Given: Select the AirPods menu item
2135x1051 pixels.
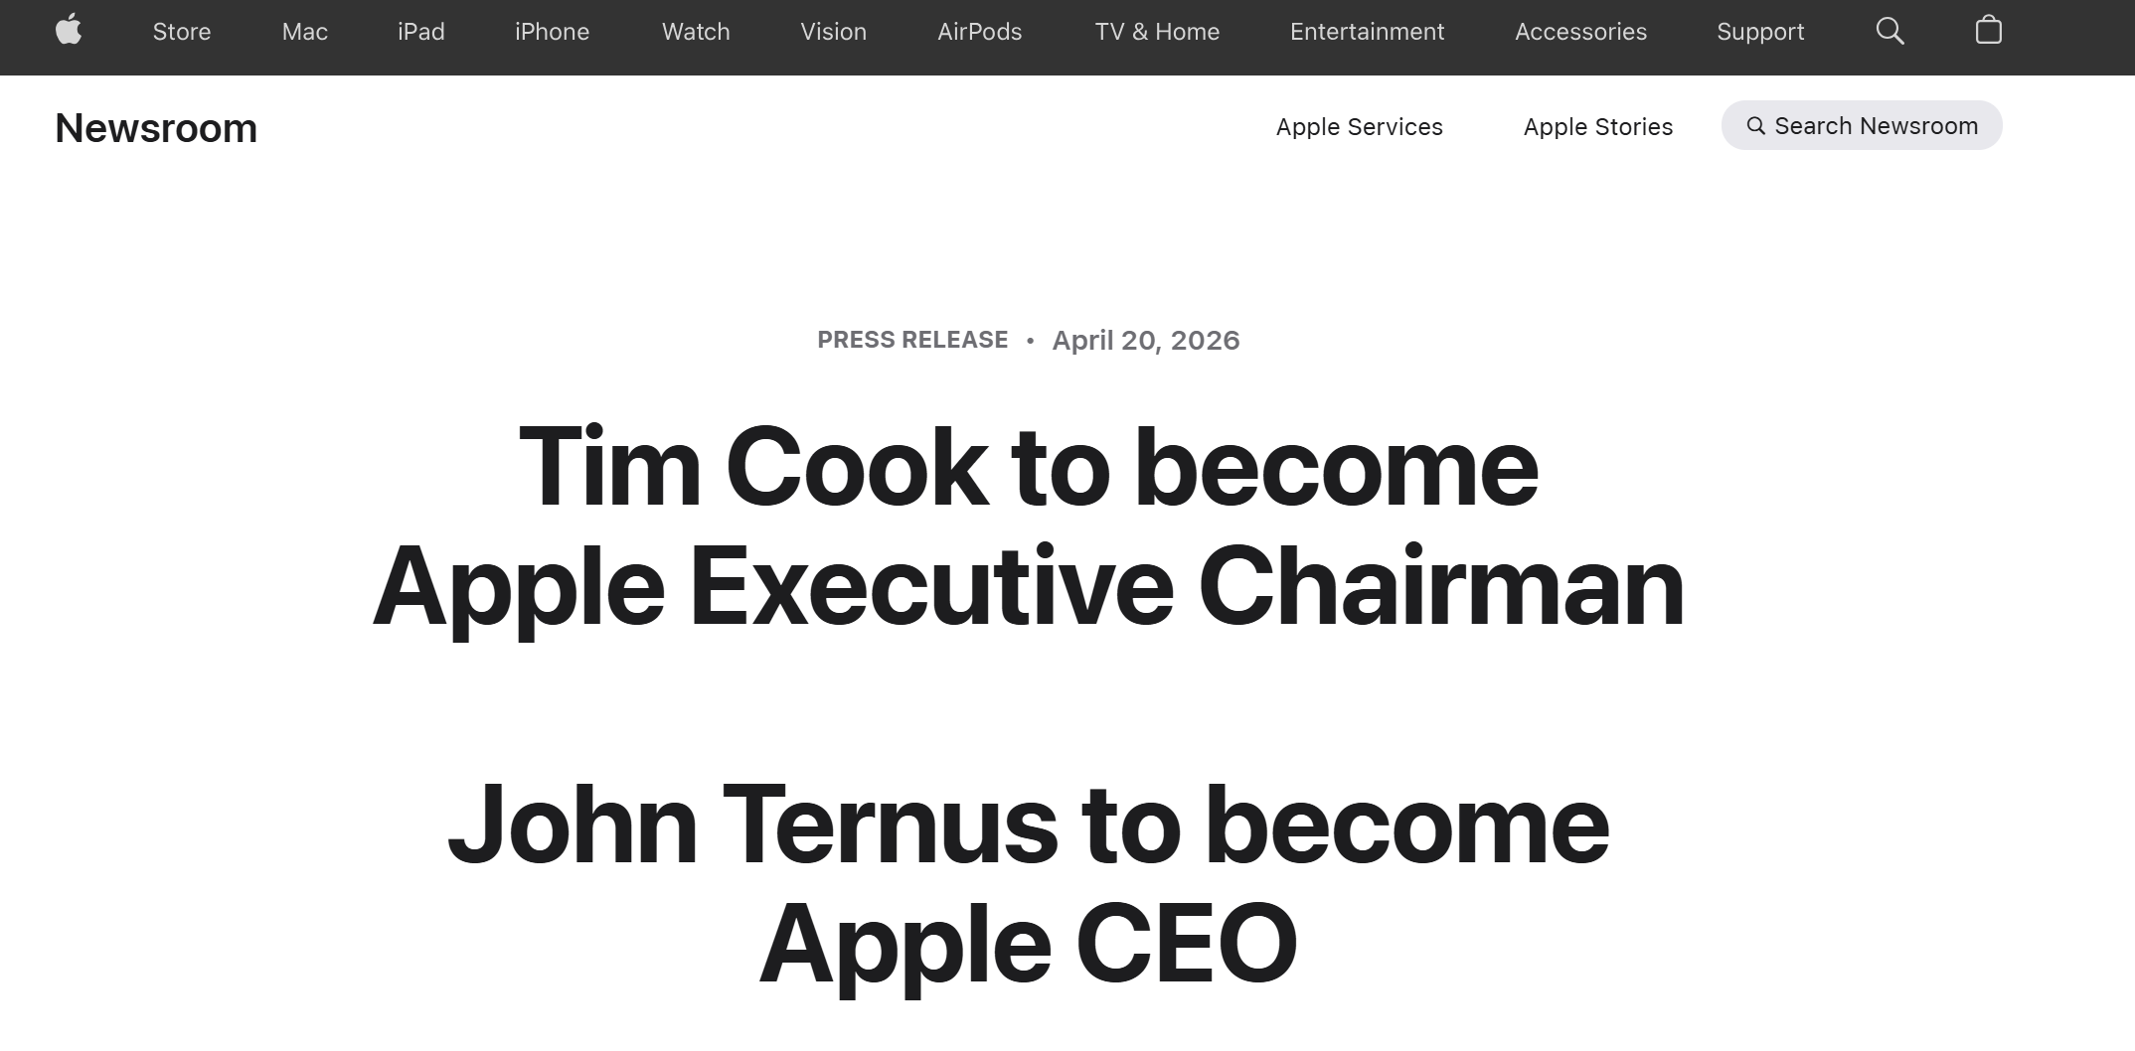Looking at the screenshot, I should [x=980, y=31].
